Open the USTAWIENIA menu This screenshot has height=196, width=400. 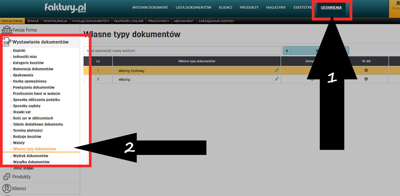331,7
